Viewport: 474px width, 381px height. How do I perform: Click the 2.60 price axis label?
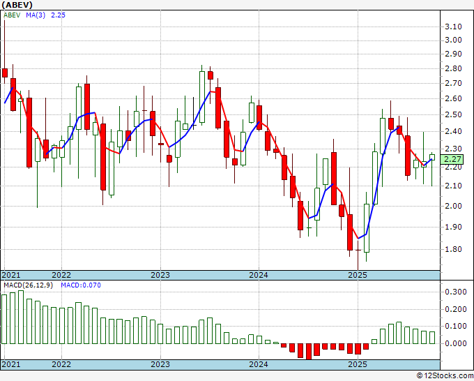pos(453,98)
